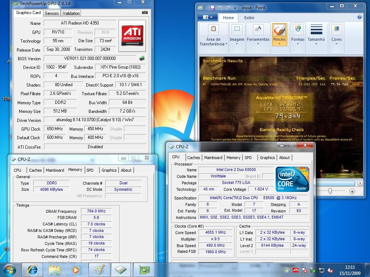Image resolution: width=370 pixels, height=277 pixels.
Task: Launch Internet Explorer from the taskbar
Action: (x=32, y=270)
